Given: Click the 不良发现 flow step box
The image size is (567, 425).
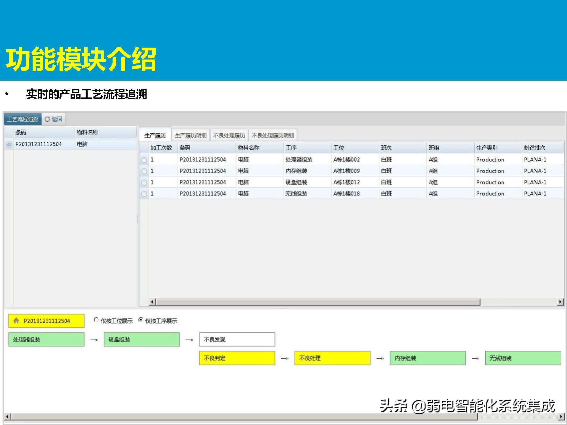Looking at the screenshot, I should click(237, 339).
